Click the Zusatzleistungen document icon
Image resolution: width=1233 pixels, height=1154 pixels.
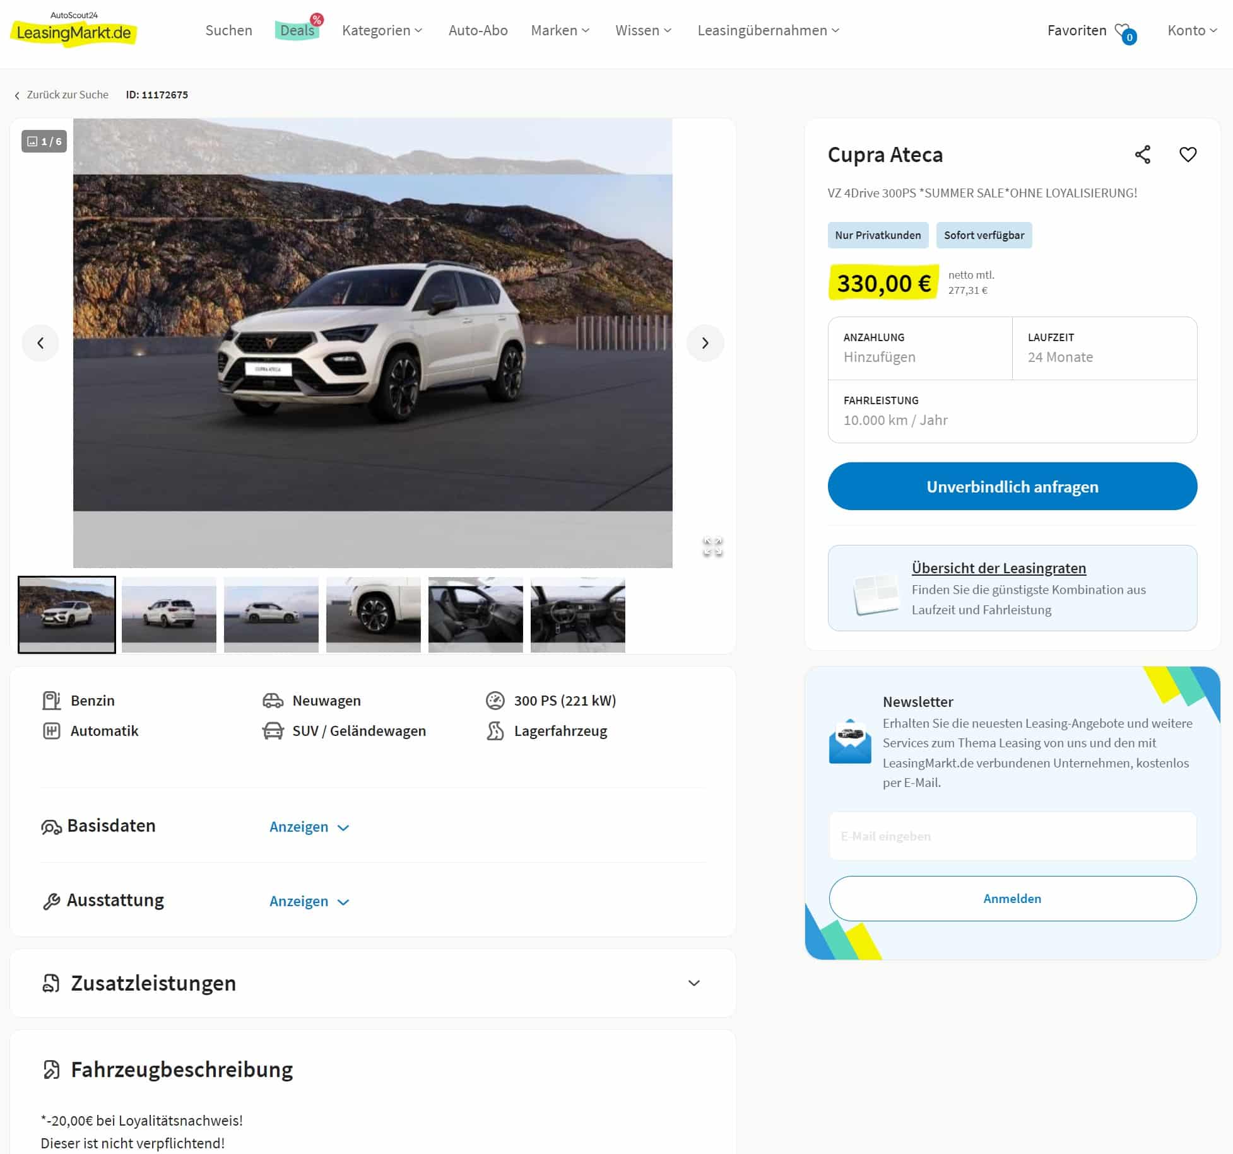point(51,983)
